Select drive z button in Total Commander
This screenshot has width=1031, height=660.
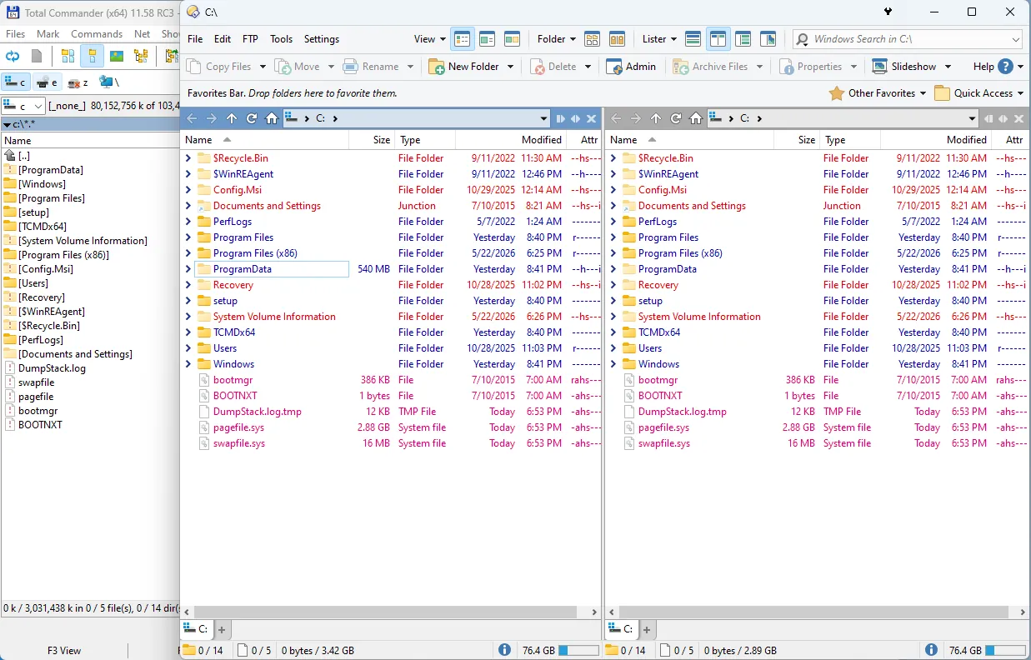pyautogui.click(x=78, y=82)
